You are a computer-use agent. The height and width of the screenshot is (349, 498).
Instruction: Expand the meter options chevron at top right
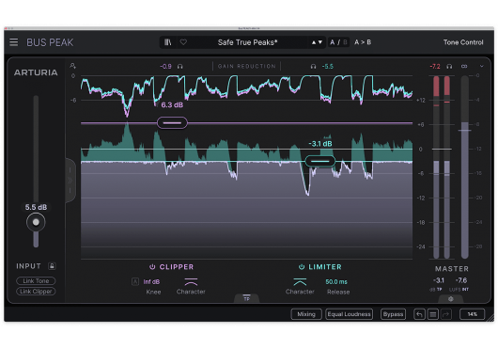coord(482,67)
